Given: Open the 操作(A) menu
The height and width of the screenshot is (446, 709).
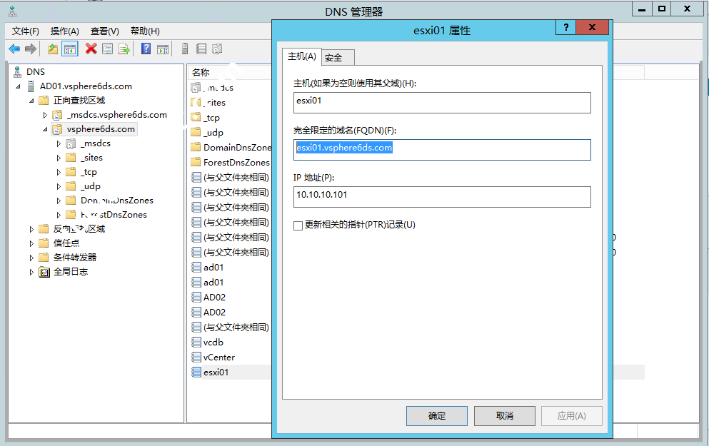Looking at the screenshot, I should [64, 31].
